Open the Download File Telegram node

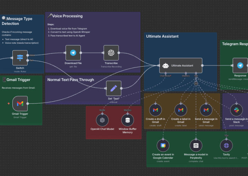pyautogui.click(x=73, y=53)
